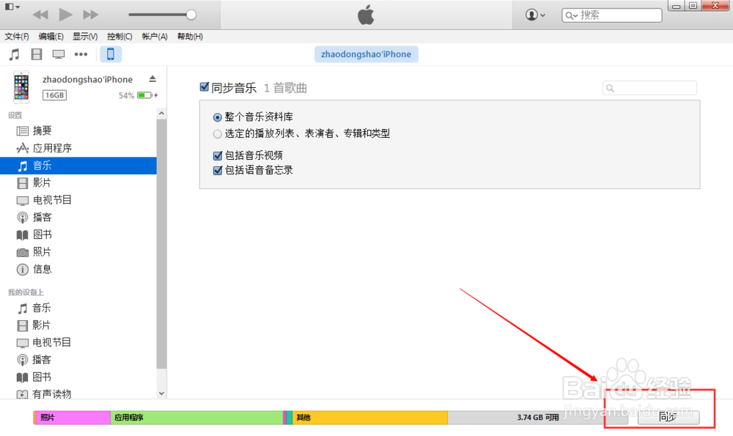
Task: Click the rewind playback button
Action: pos(40,15)
